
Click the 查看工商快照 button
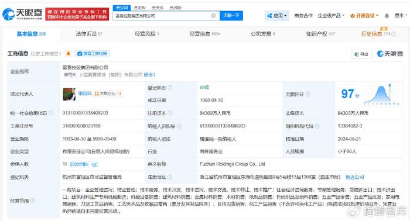92,53
